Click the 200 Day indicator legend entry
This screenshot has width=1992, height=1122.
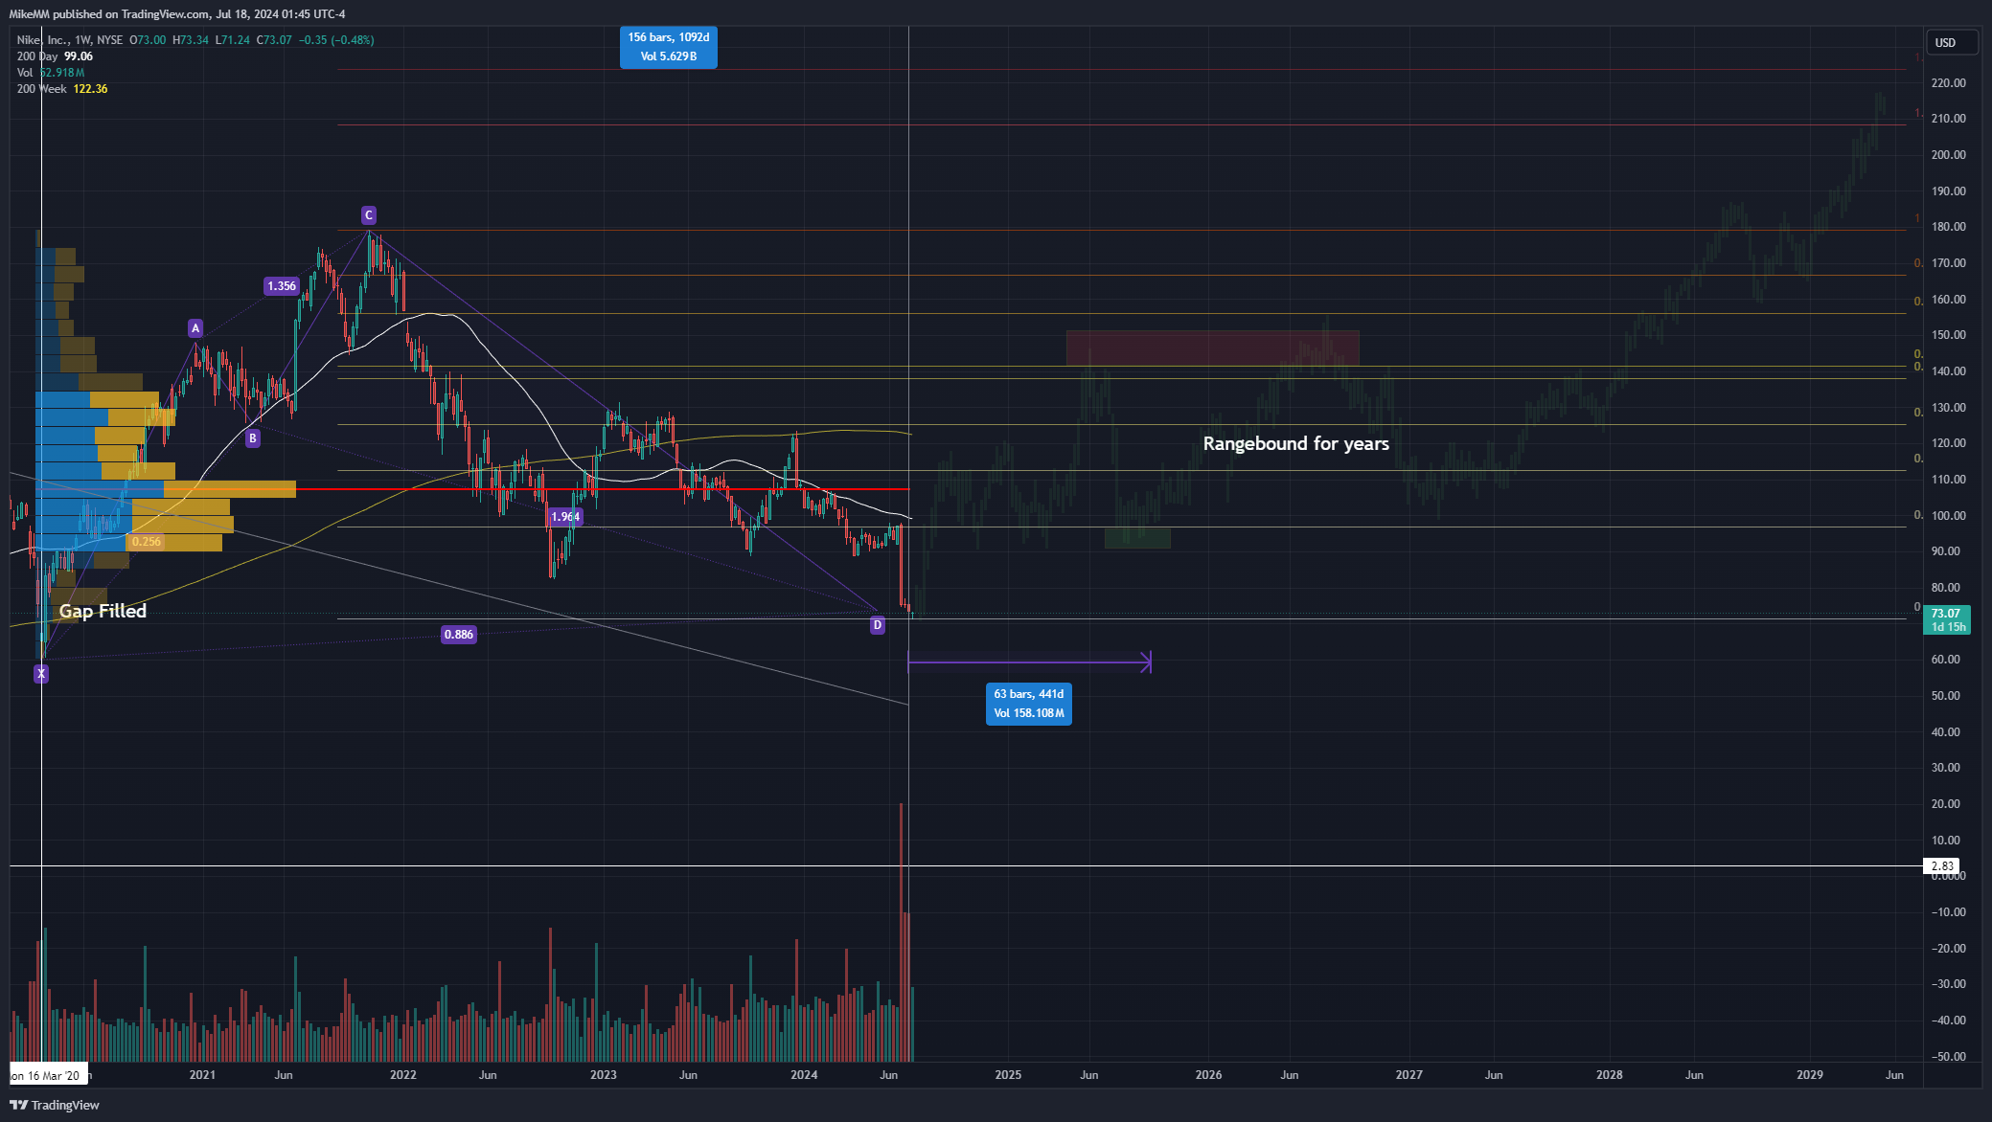pos(36,56)
